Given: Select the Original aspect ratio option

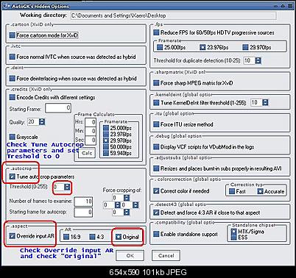Looking at the screenshot, I should 119,237.
